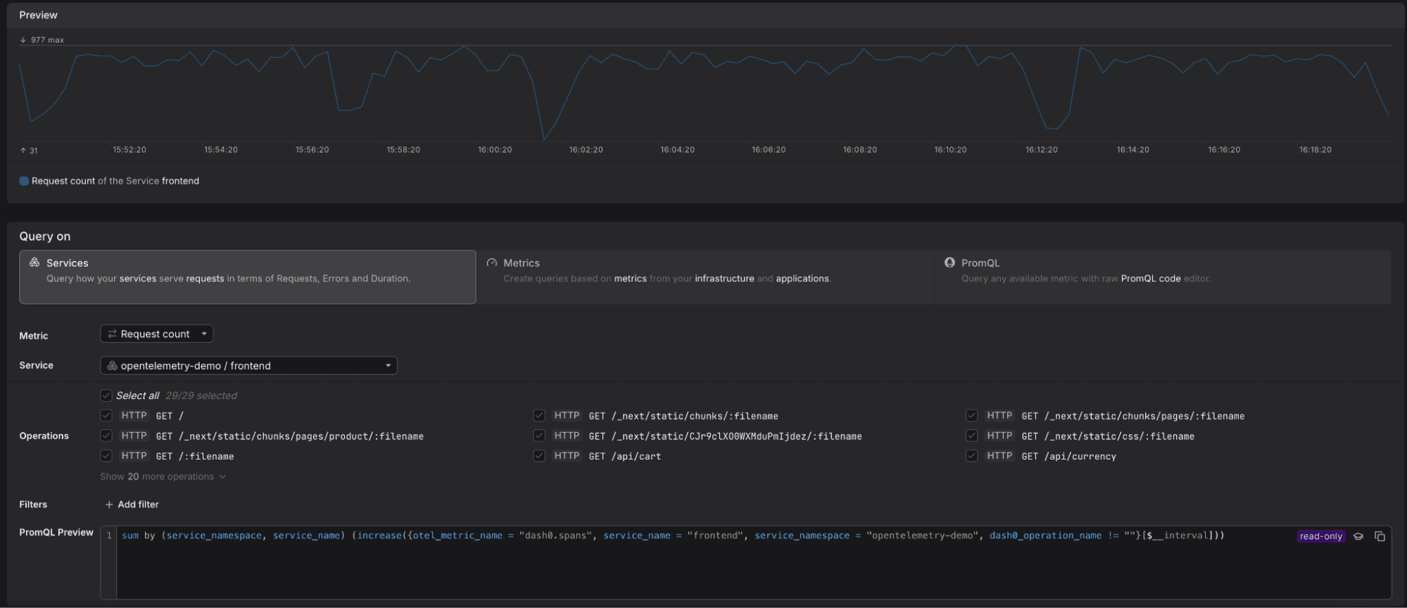Open the opentelemetry-demo / frontend service dropdown
Image resolution: width=1407 pixels, height=608 pixels.
click(248, 365)
